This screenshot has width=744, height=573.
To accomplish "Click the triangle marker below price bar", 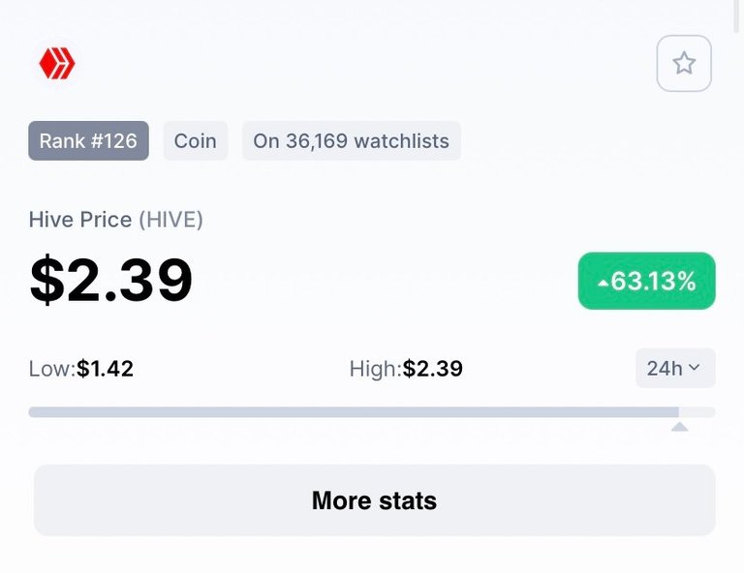I will [679, 427].
